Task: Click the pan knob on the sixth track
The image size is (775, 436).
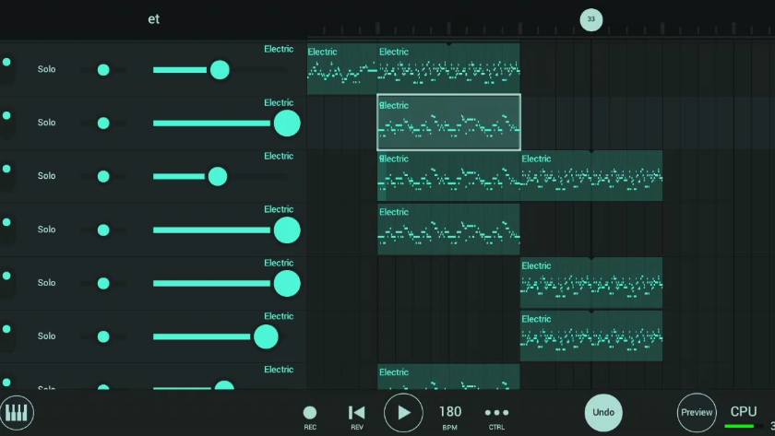Action: pyautogui.click(x=103, y=336)
